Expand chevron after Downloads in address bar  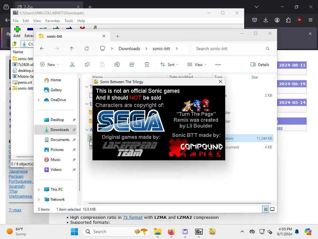tap(146, 49)
